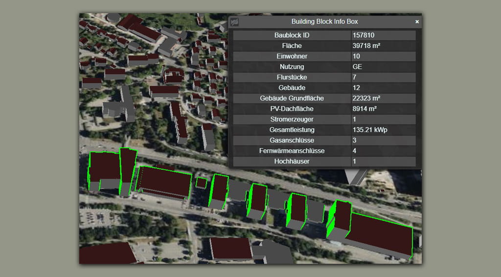Click the Nutzung value GE
This screenshot has height=277, width=501.
(x=357, y=67)
